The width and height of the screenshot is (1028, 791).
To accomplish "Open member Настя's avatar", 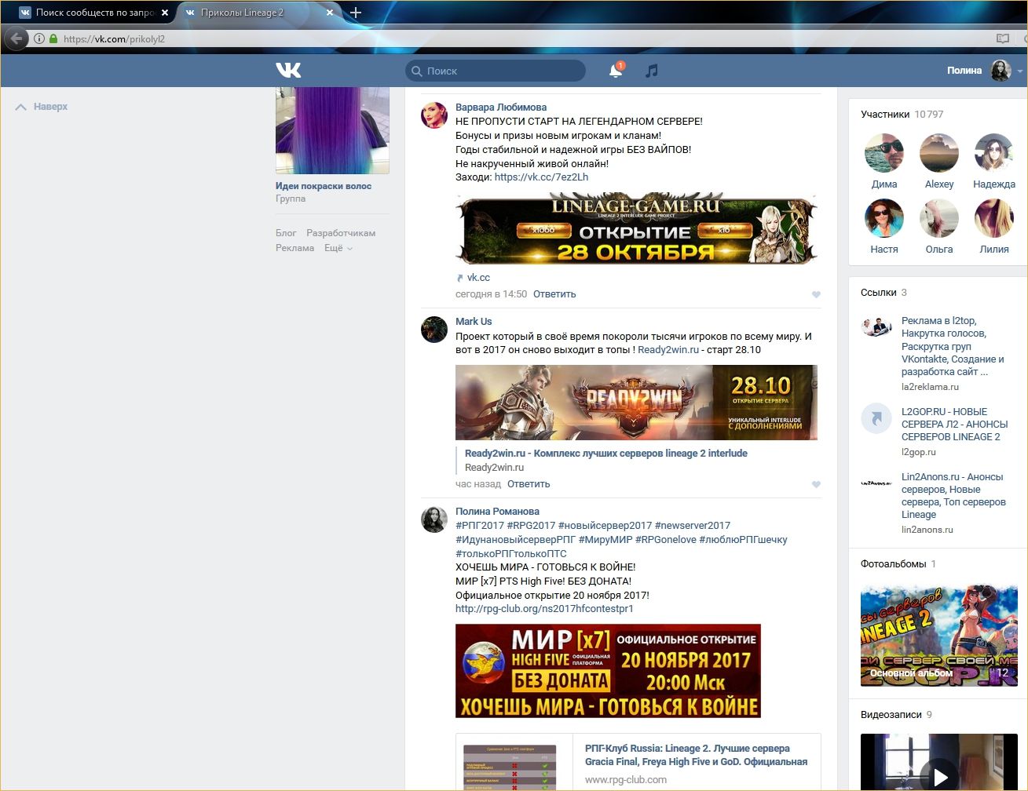I will click(x=884, y=218).
